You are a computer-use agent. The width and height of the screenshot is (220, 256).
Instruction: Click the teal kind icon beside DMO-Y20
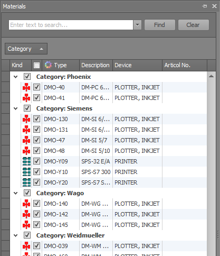click(26, 182)
